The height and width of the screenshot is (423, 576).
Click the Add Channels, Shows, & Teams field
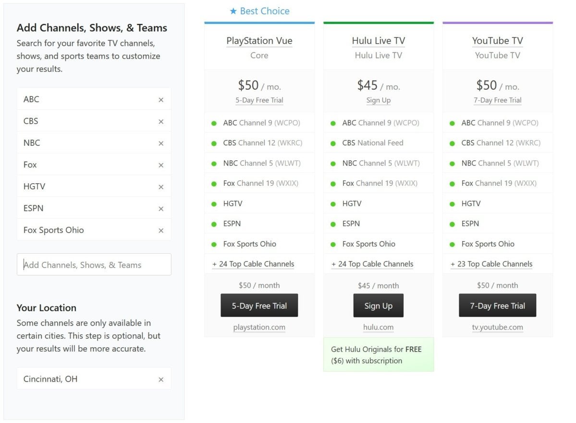94,265
